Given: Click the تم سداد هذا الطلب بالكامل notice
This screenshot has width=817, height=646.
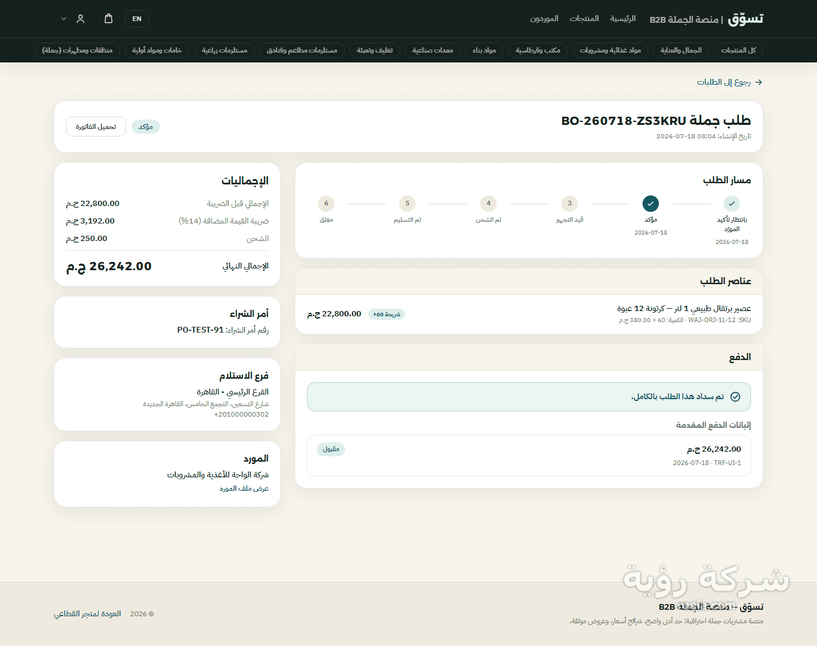Looking at the screenshot, I should [529, 397].
